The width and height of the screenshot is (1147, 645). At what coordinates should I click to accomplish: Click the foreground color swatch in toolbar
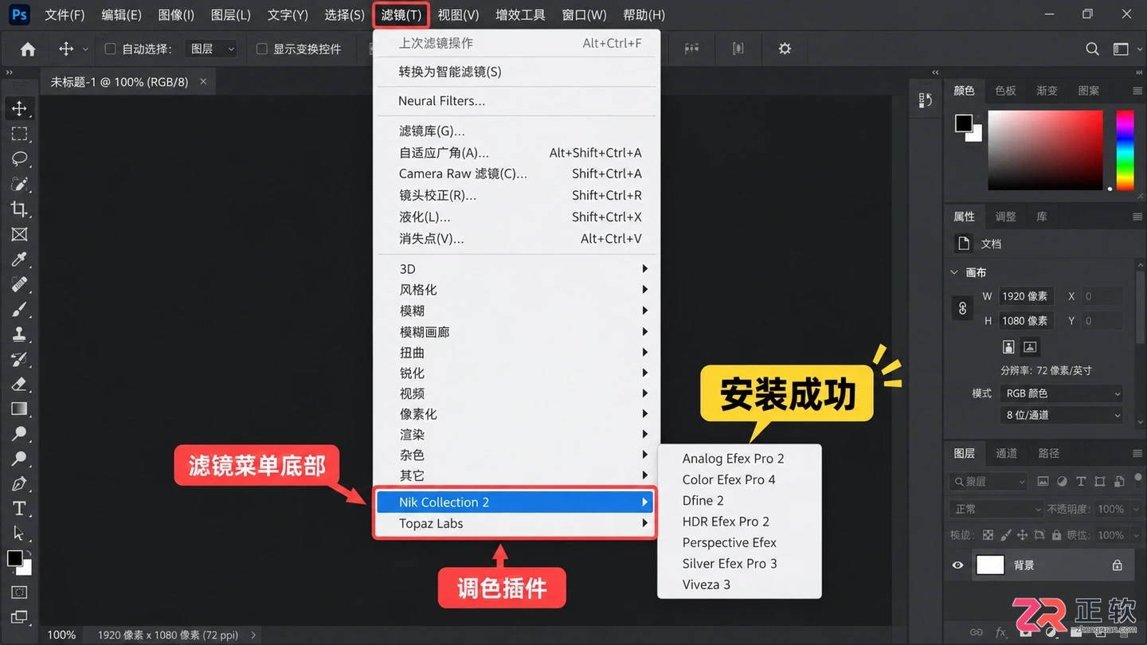tap(15, 558)
